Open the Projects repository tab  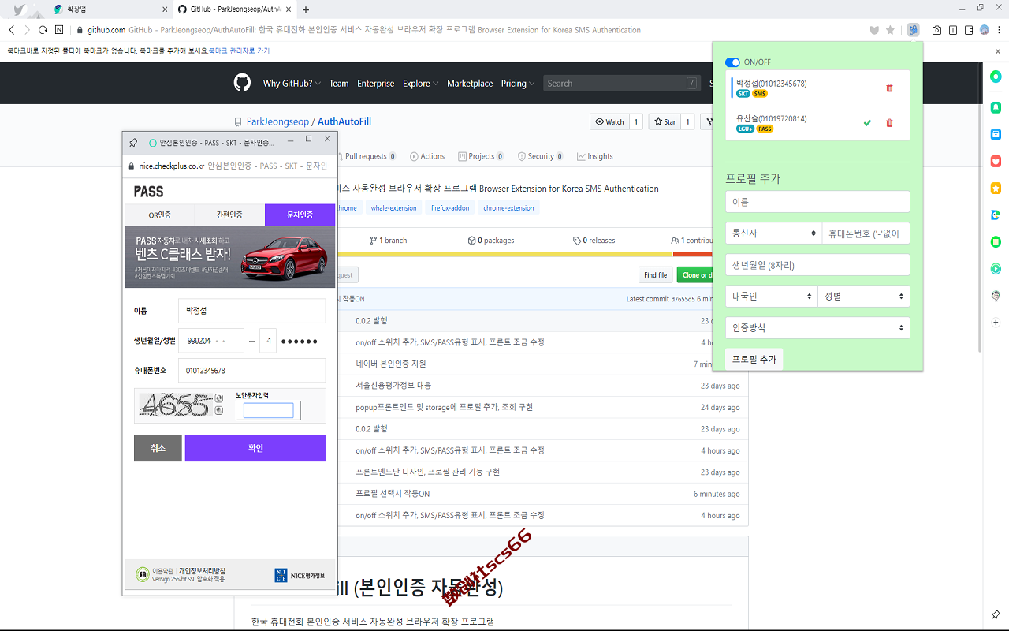tap(481, 156)
